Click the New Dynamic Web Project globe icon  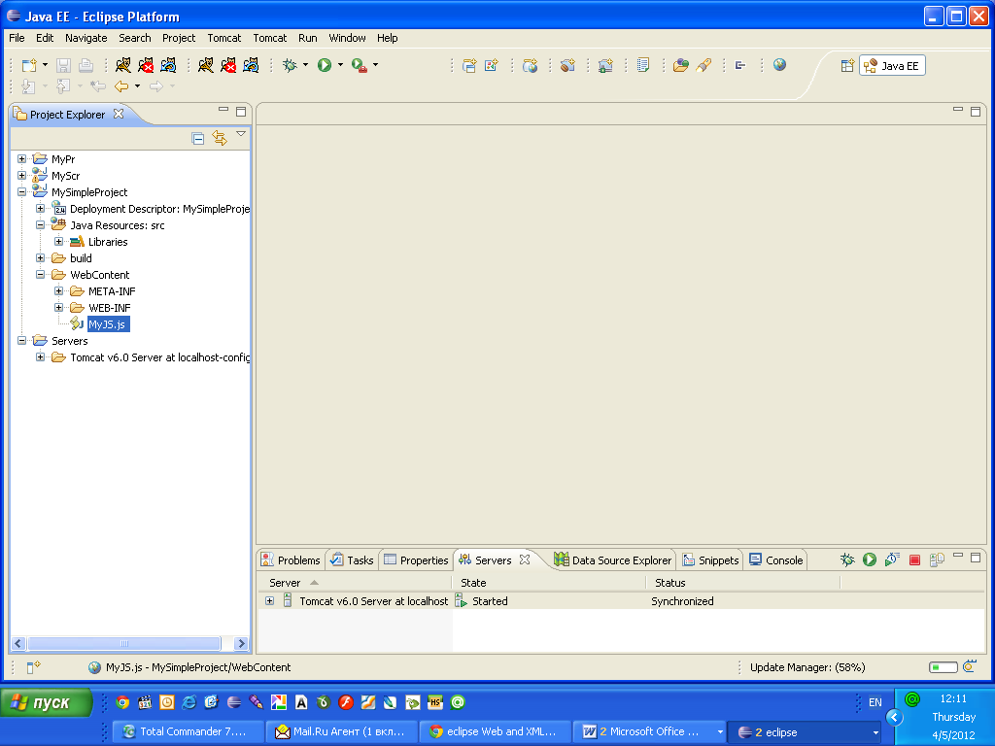coord(530,65)
